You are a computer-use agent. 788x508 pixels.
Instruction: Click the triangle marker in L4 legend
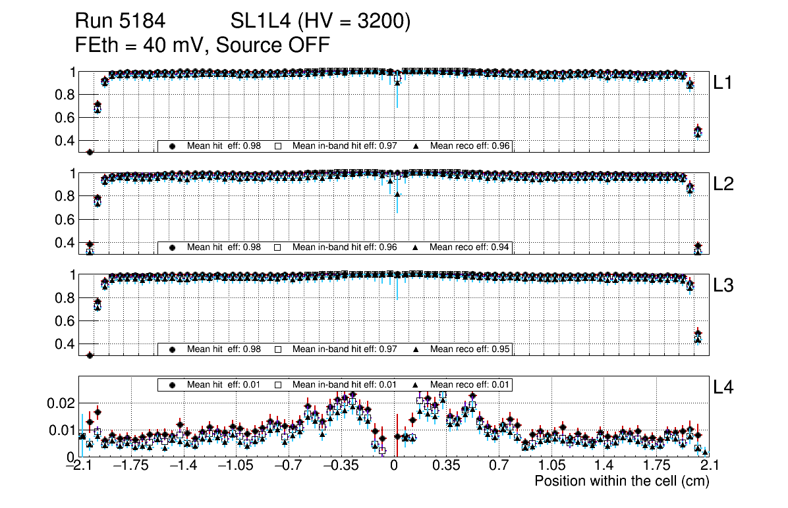click(x=416, y=384)
